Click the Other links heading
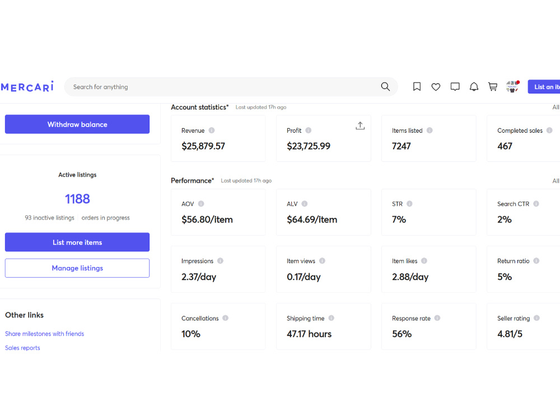The height and width of the screenshot is (420, 560). (24, 315)
